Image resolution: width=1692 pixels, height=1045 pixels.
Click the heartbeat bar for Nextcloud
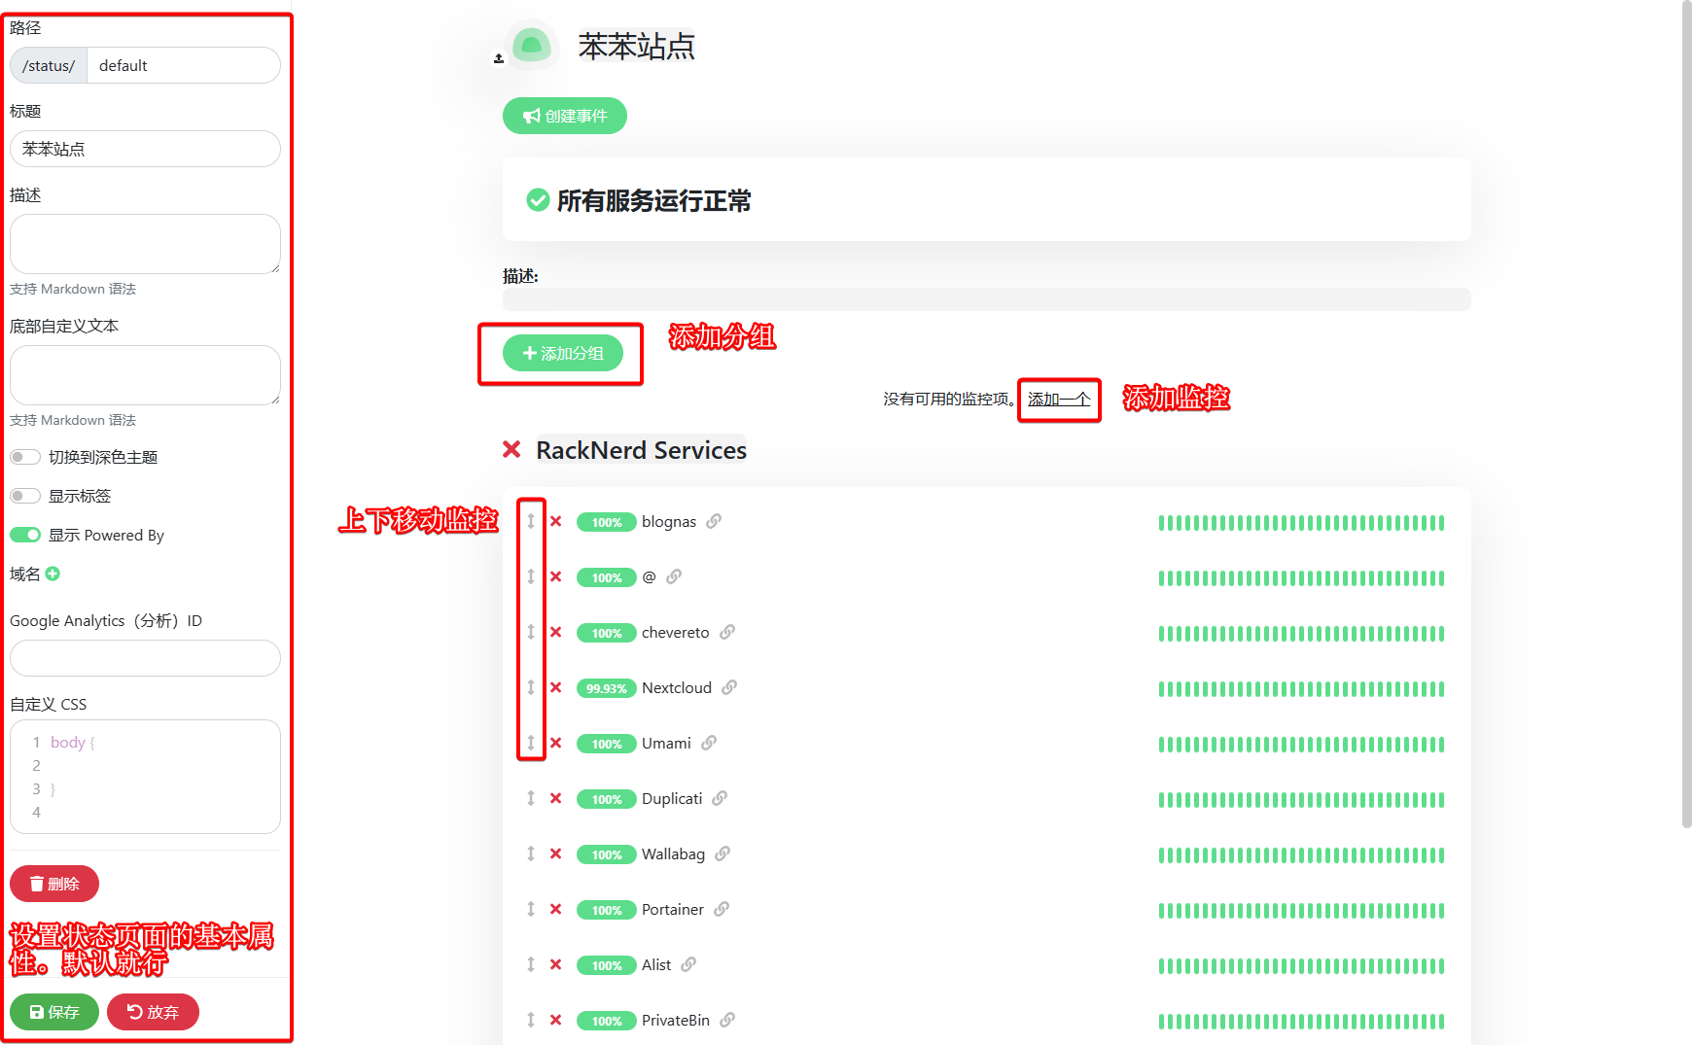(1301, 689)
